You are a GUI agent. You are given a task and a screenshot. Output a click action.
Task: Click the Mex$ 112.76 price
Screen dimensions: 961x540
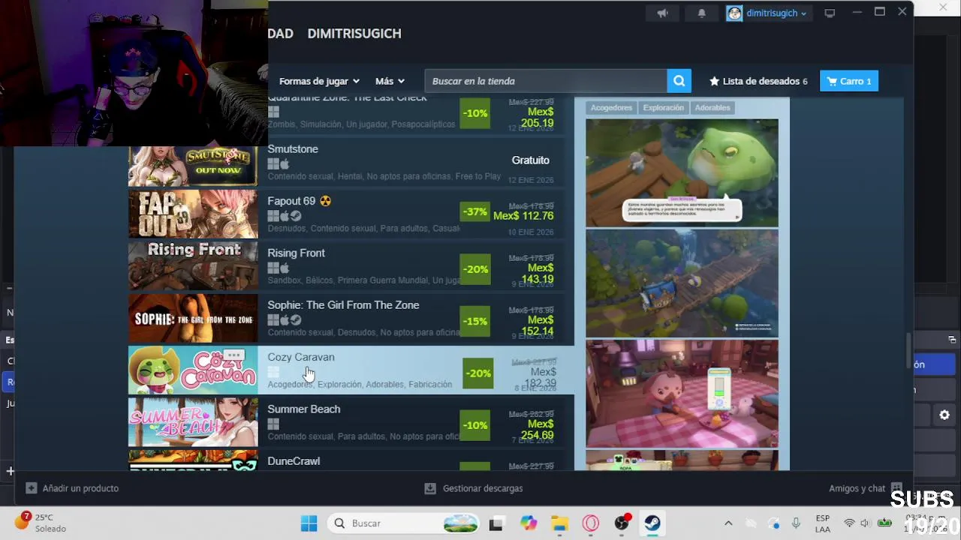pyautogui.click(x=523, y=216)
